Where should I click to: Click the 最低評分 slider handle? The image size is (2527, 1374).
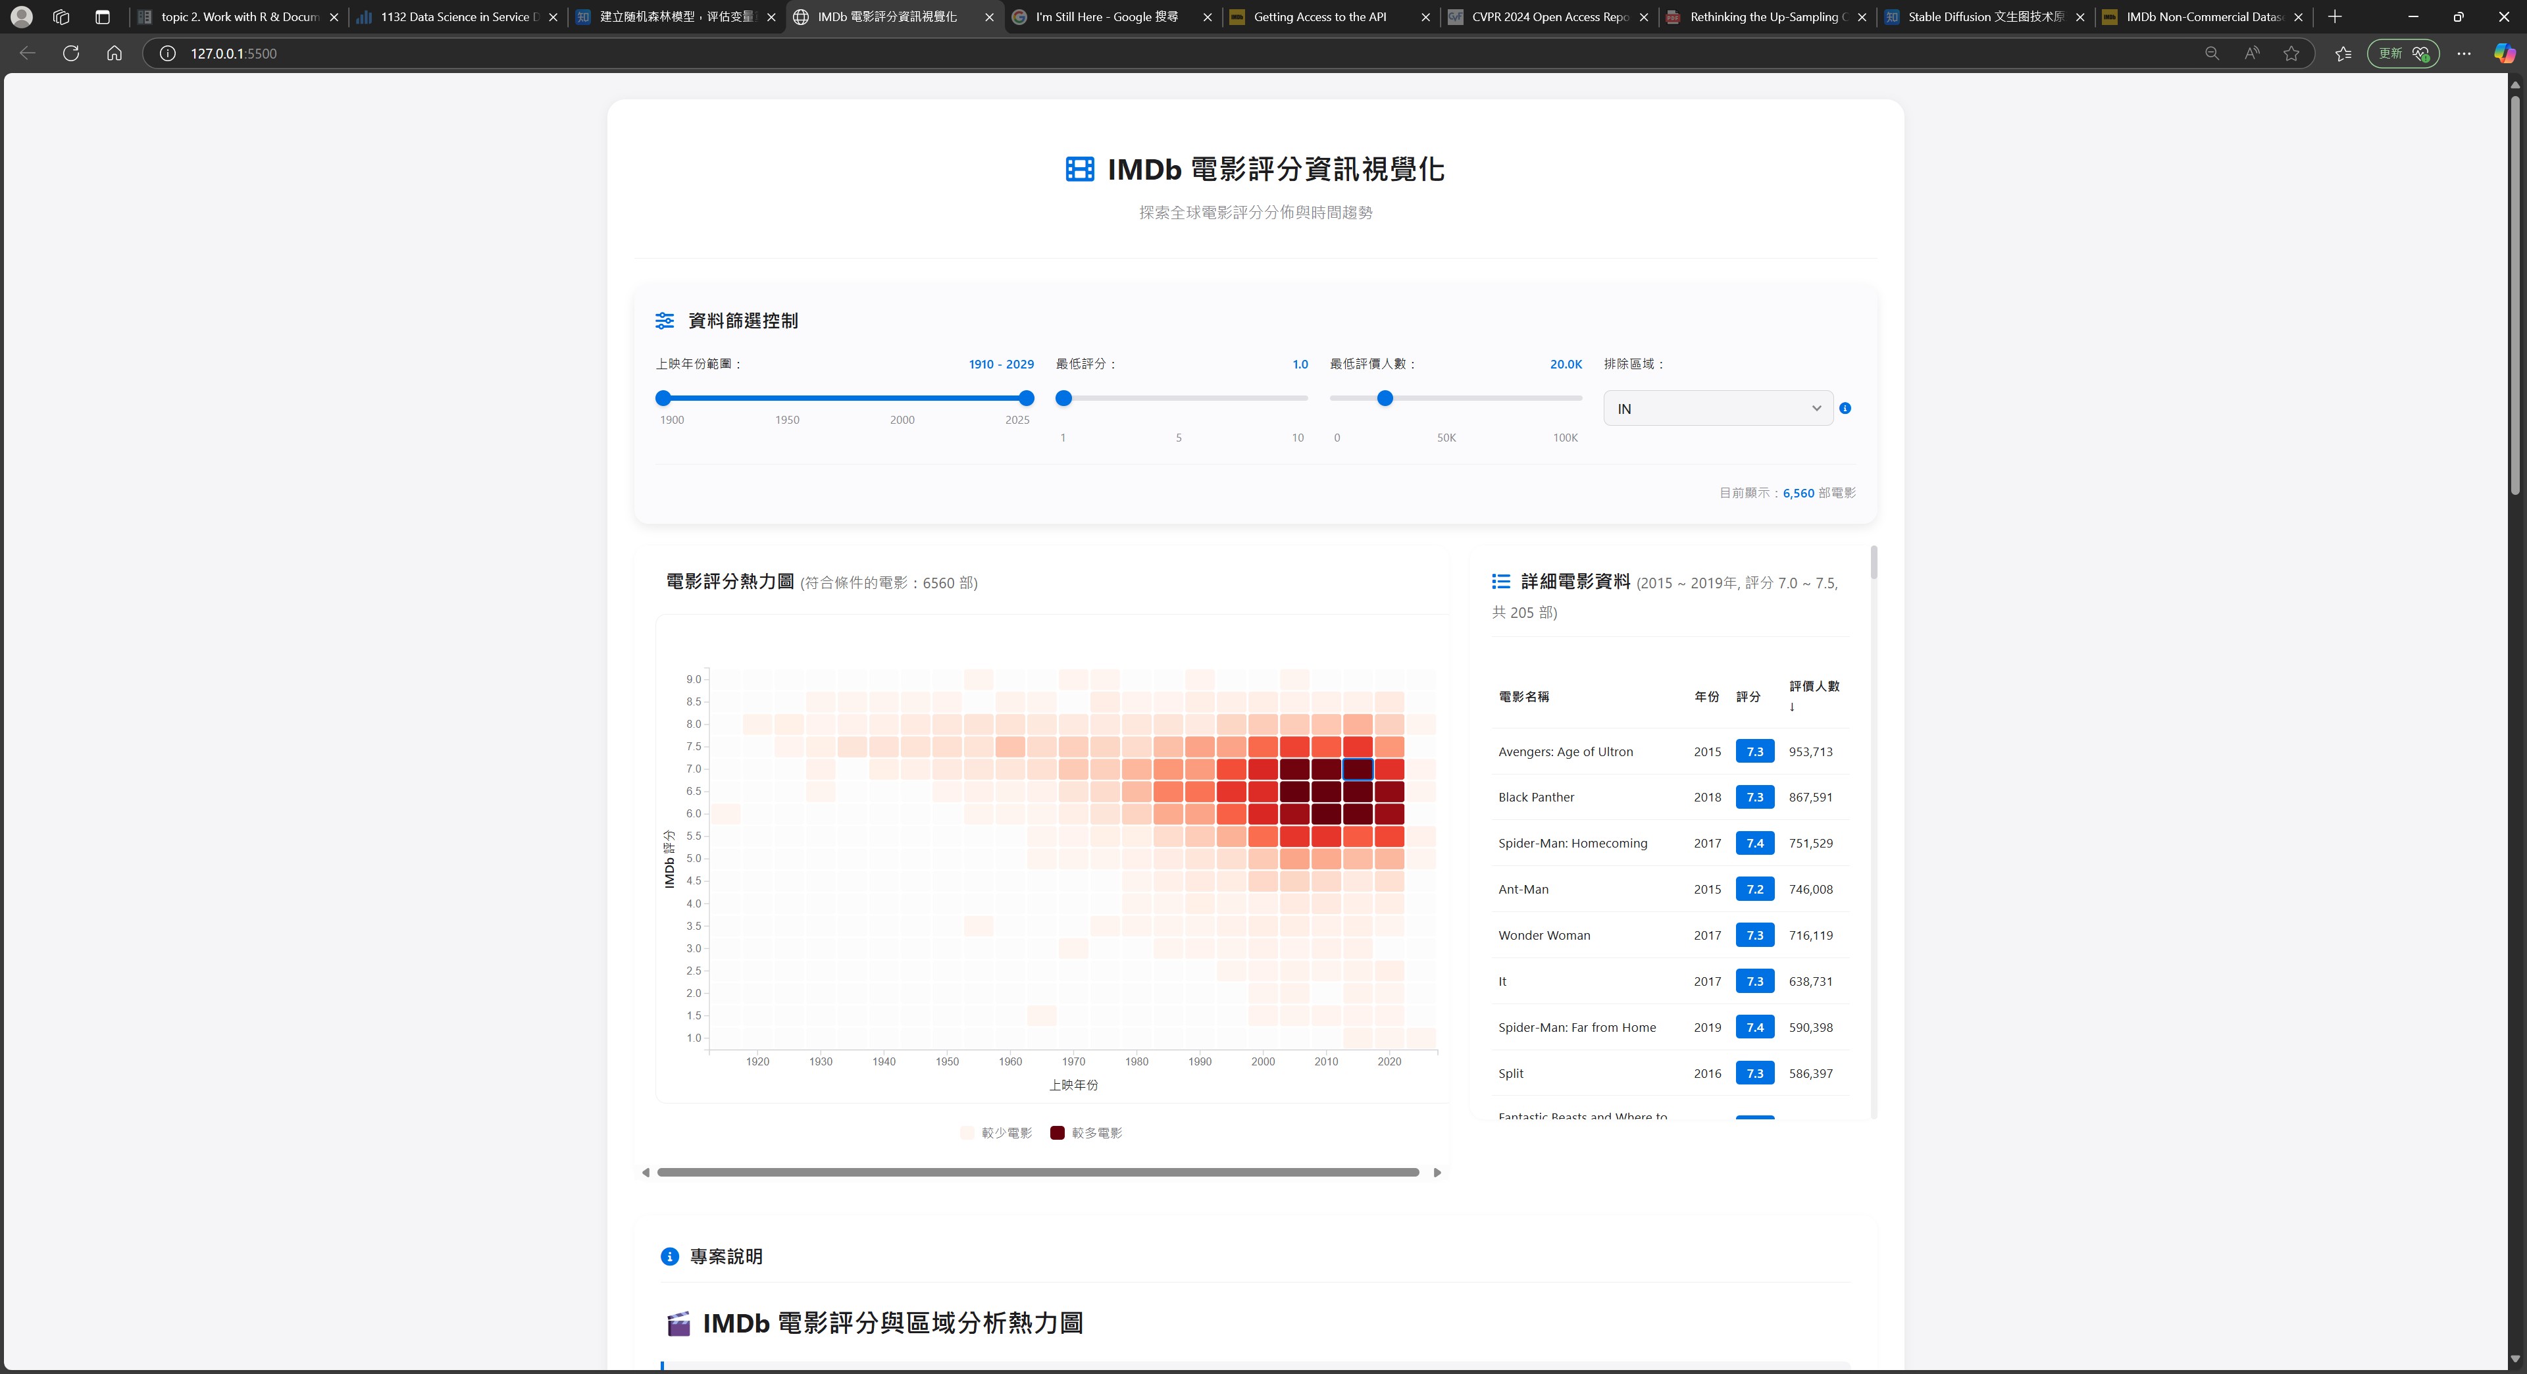[1063, 397]
